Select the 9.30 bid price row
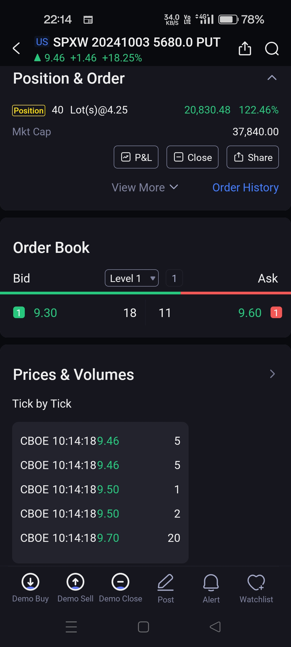291x647 pixels. coord(45,313)
